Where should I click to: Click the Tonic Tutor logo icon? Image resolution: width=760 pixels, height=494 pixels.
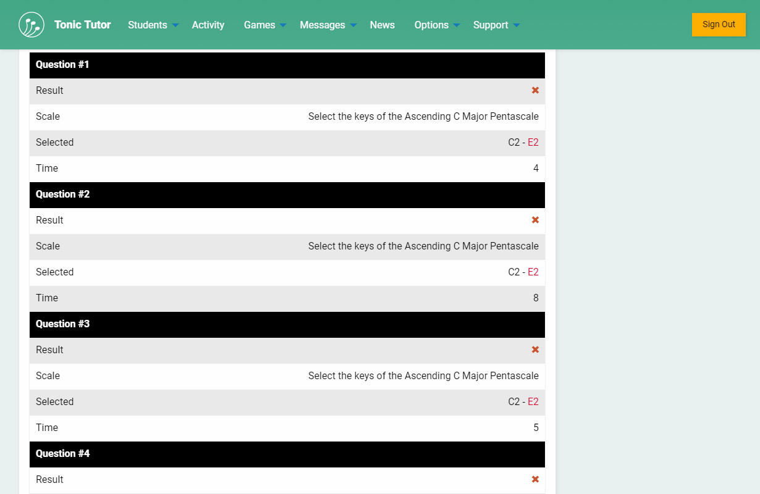pyautogui.click(x=32, y=25)
